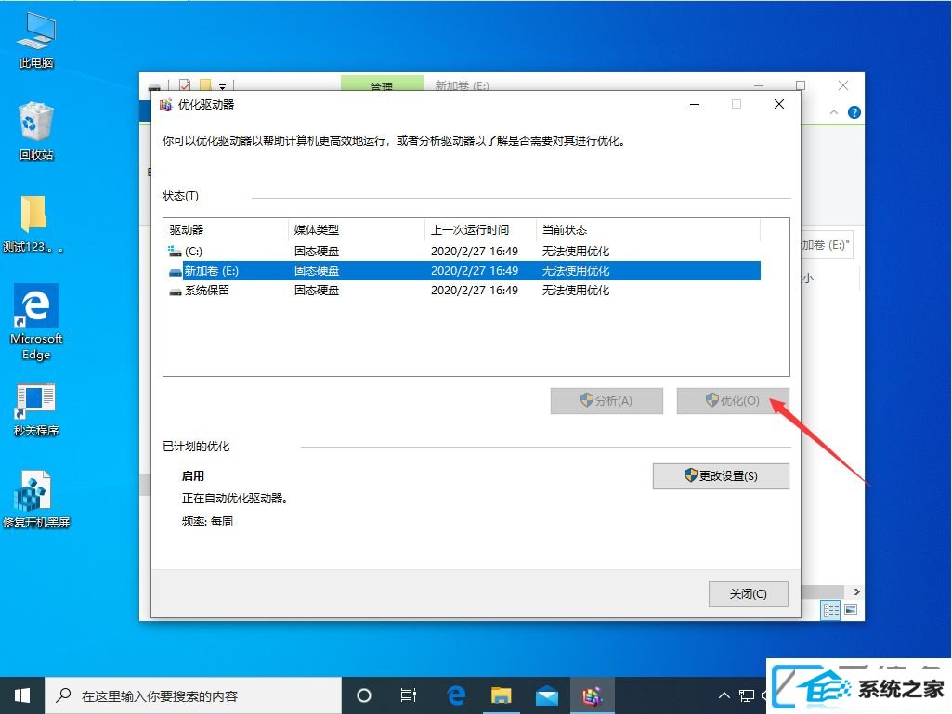
Task: Click the 媒体类型 column header
Action: click(357, 229)
